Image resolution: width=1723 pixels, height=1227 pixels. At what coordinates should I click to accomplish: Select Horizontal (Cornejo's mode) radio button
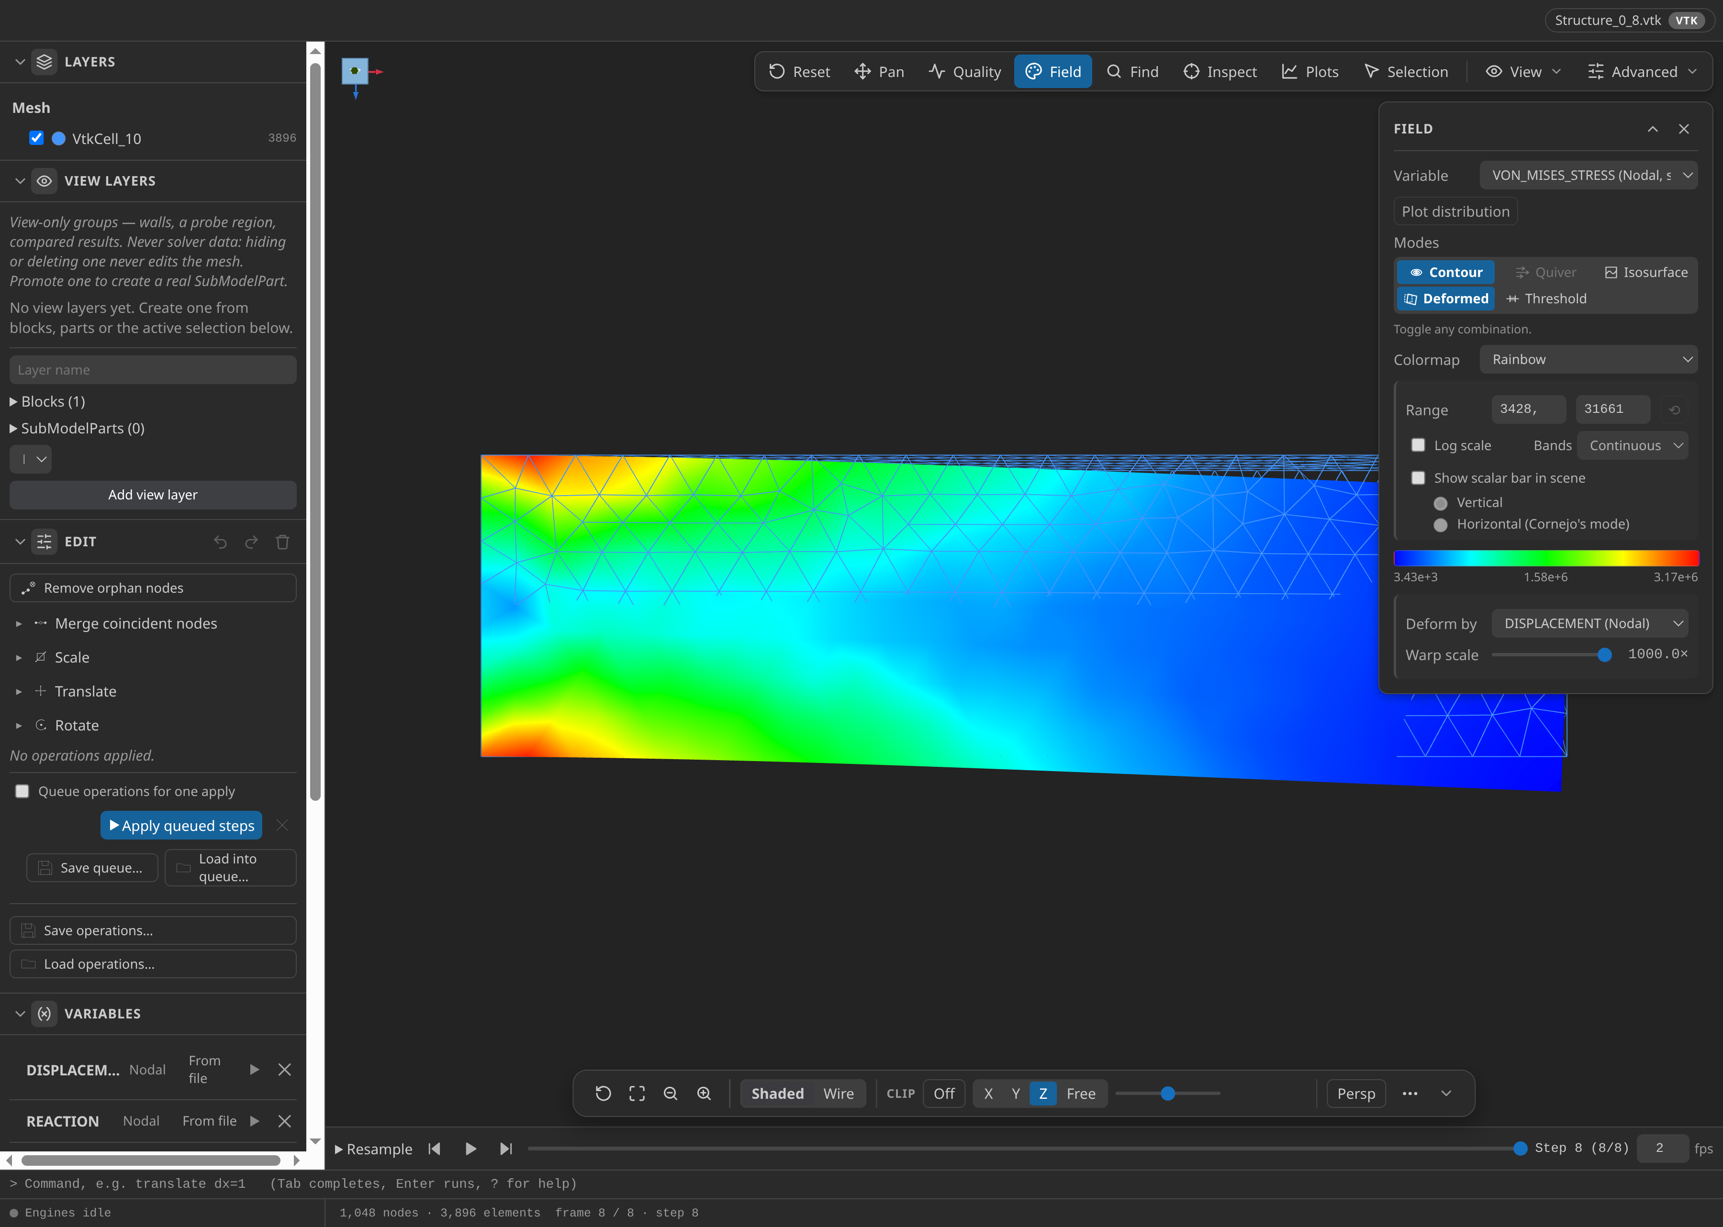click(x=1440, y=524)
